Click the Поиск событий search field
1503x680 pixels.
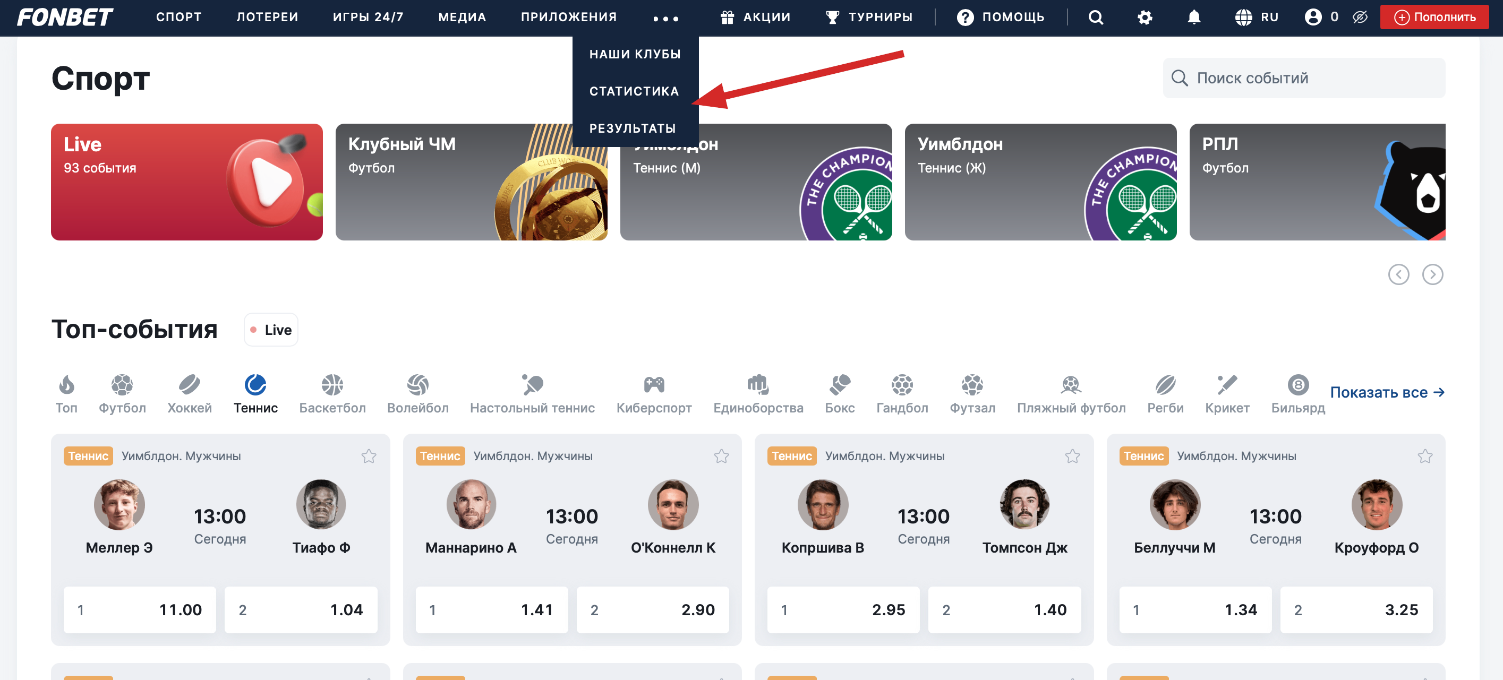pyautogui.click(x=1303, y=78)
